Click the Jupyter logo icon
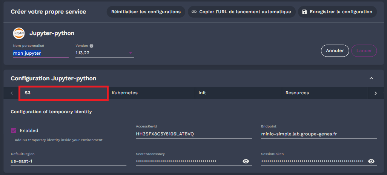This screenshot has height=175, width=387. 18,33
